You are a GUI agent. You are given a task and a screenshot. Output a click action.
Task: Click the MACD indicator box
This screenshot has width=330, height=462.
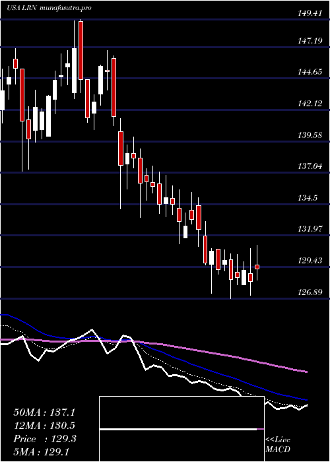pos(181,429)
